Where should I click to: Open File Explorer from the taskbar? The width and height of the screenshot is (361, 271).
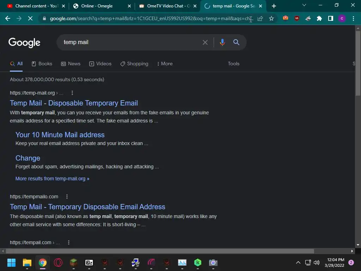[27, 263]
